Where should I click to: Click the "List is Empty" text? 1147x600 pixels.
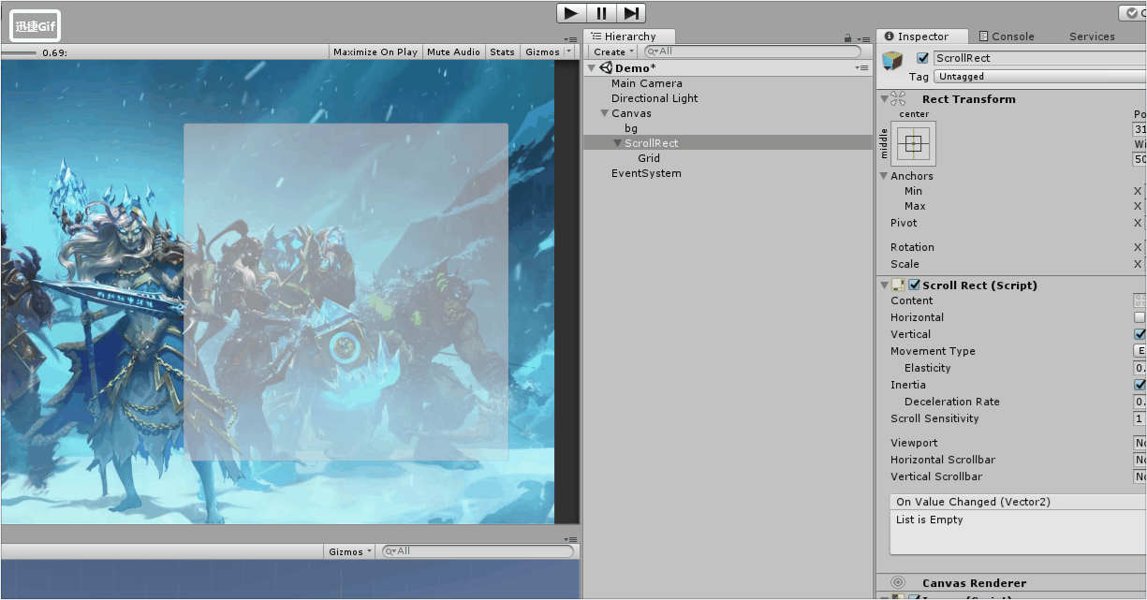click(929, 520)
